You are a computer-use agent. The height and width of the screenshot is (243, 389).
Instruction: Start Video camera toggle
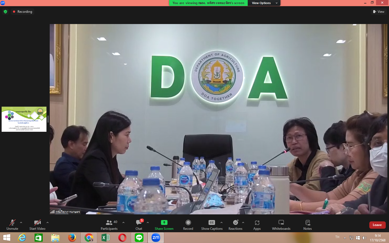click(x=37, y=225)
